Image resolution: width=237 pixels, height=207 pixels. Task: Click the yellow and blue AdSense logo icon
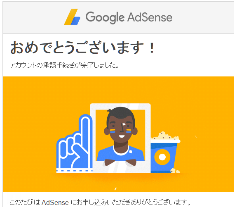(72, 17)
